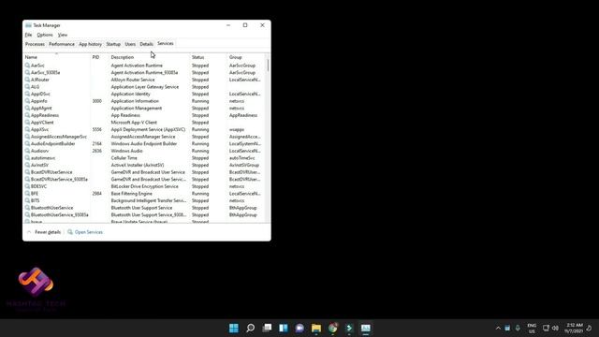Sort services by Name column header
The width and height of the screenshot is (599, 337).
coord(56,57)
